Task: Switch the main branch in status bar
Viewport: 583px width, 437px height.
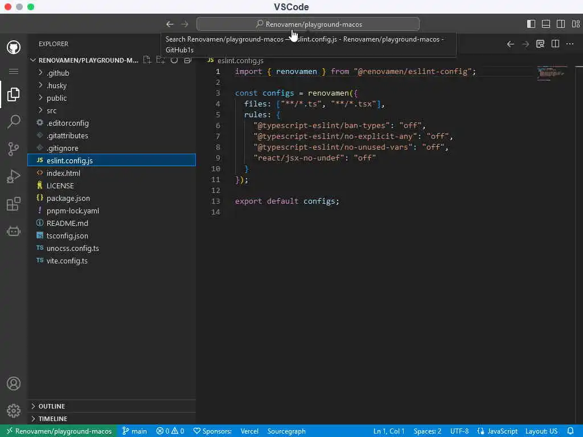Action: point(134,431)
